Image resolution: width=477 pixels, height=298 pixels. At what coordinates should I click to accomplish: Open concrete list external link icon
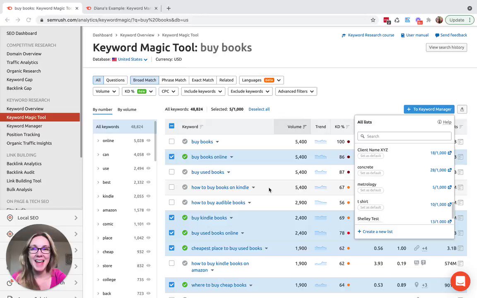tap(450, 170)
